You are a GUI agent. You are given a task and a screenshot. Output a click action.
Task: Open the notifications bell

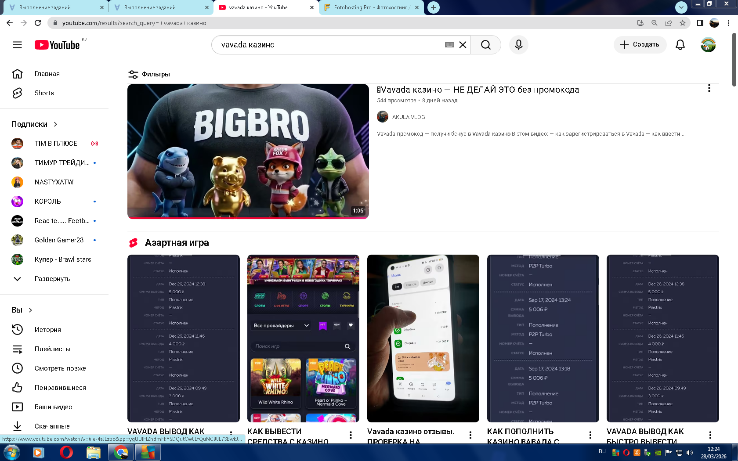(680, 45)
